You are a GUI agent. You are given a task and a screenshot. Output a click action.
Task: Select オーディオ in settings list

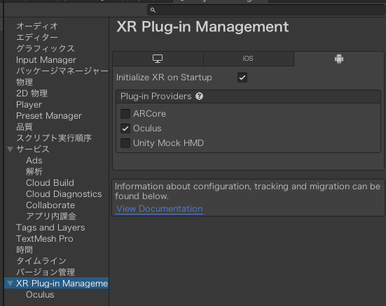point(37,26)
